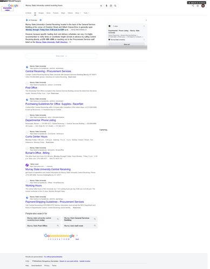Switch to the Maps tab

[63, 13]
